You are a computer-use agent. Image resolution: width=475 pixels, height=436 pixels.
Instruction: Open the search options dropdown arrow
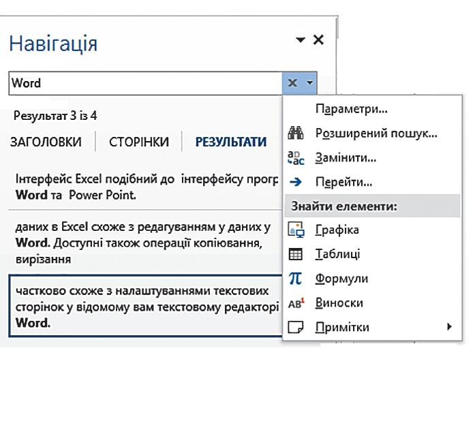pos(309,82)
